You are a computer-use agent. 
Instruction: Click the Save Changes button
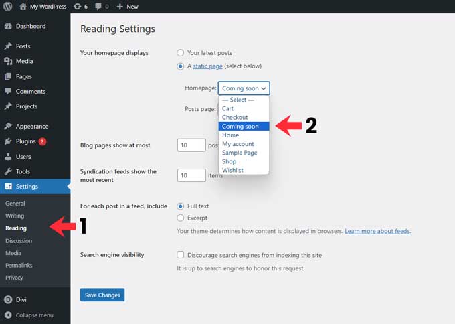coord(102,295)
